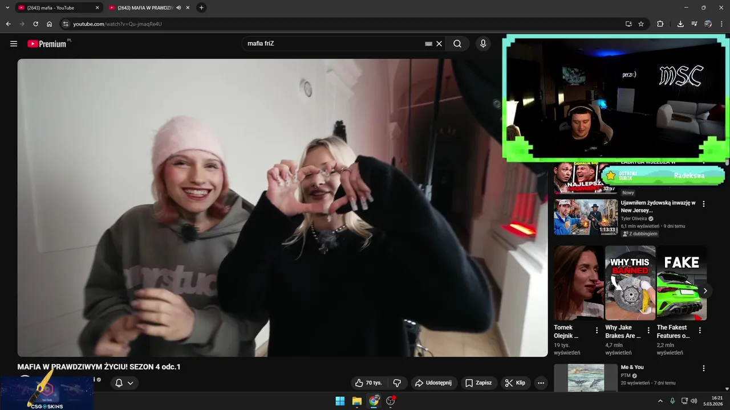Viewport: 730px width, 410px height.
Task: Open a new browser tab
Action: pos(201,7)
